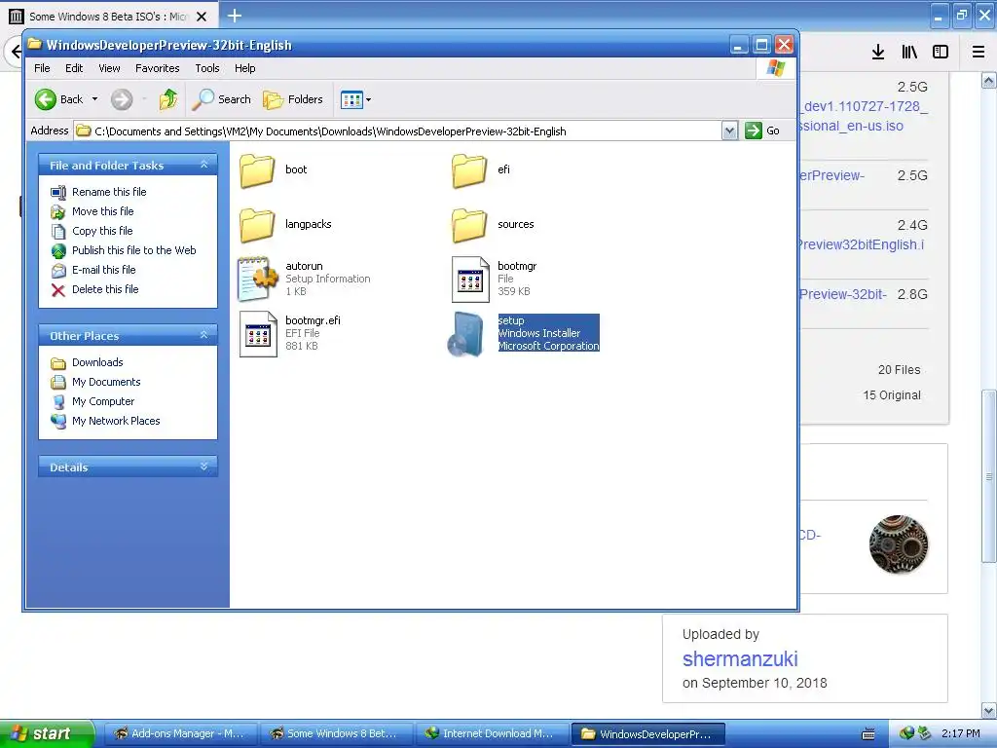The width and height of the screenshot is (997, 748).
Task: Open the Views dropdown button
Action: click(355, 99)
